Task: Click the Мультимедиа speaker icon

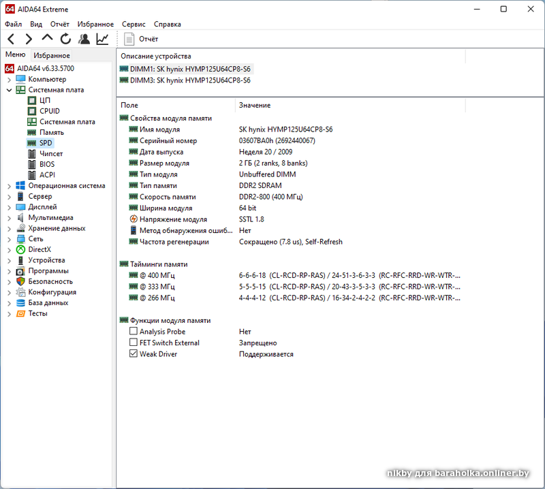Action: 20,217
